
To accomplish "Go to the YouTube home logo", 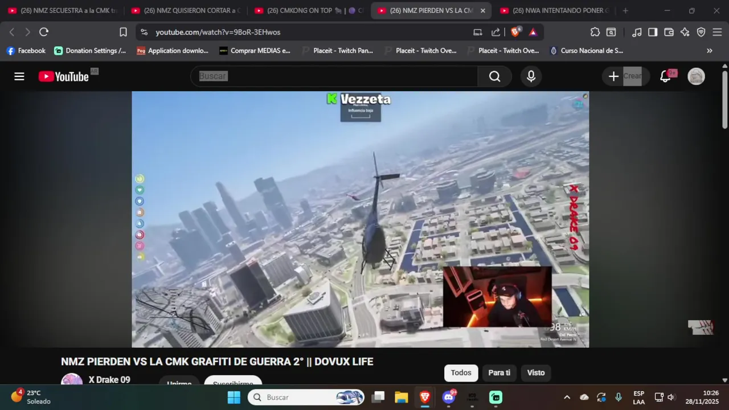I will 64,76.
